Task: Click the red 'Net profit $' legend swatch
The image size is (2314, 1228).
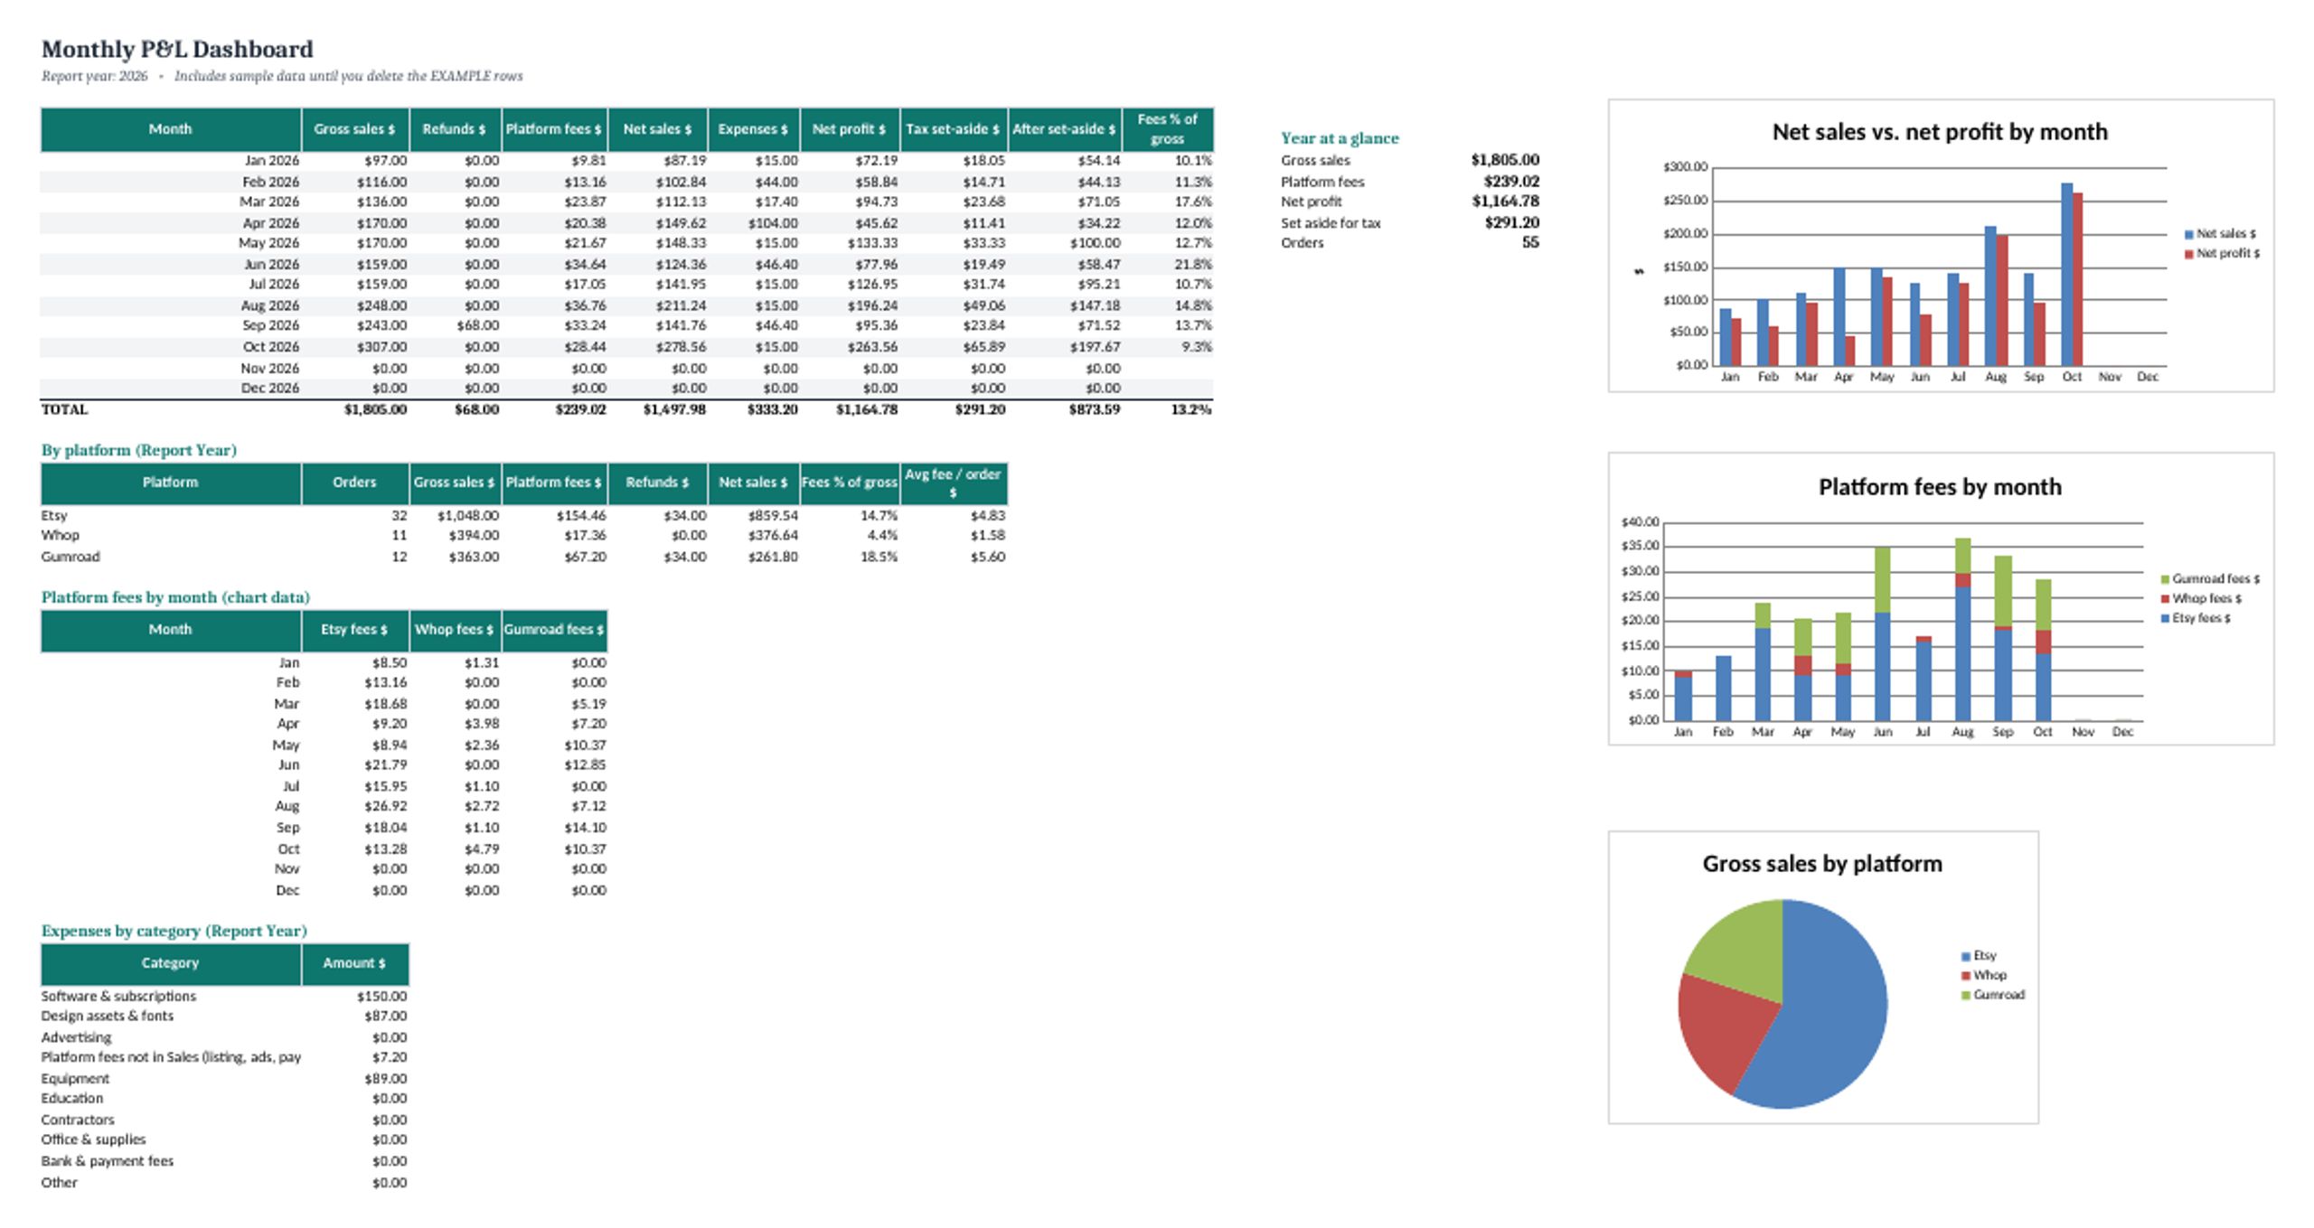Action: coord(2189,254)
